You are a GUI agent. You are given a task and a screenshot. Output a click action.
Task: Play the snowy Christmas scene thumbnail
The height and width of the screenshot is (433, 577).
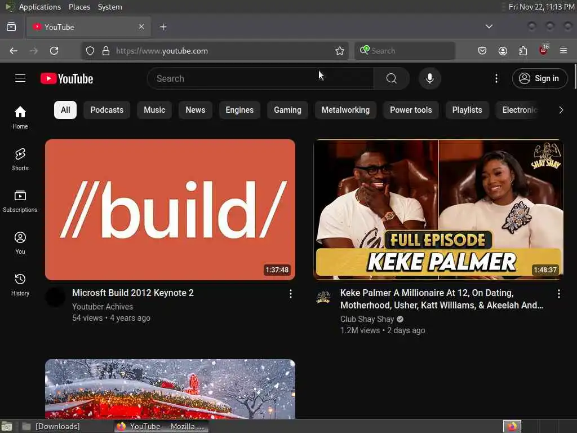point(170,389)
